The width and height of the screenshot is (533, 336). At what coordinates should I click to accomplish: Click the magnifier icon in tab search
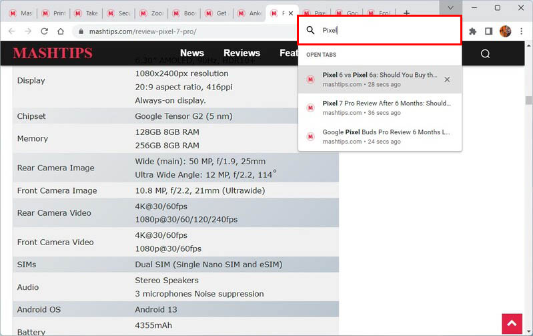(310, 30)
